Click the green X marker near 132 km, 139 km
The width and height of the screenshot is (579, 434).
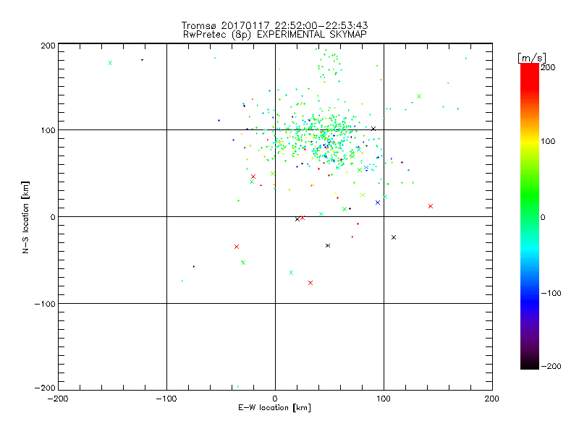coord(419,96)
